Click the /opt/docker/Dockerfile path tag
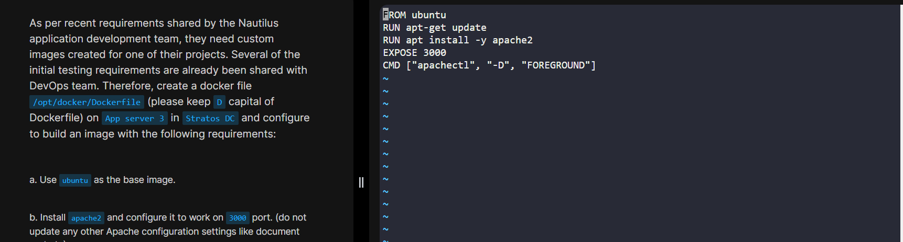903x242 pixels. pos(87,102)
